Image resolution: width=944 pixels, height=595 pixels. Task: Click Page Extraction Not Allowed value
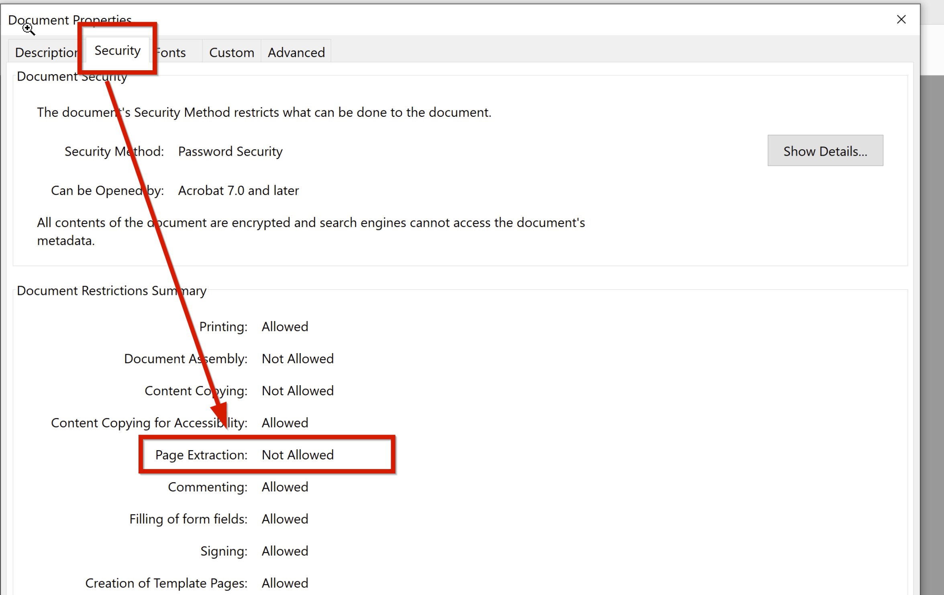297,455
